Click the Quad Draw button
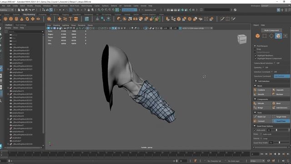 coord(281,121)
